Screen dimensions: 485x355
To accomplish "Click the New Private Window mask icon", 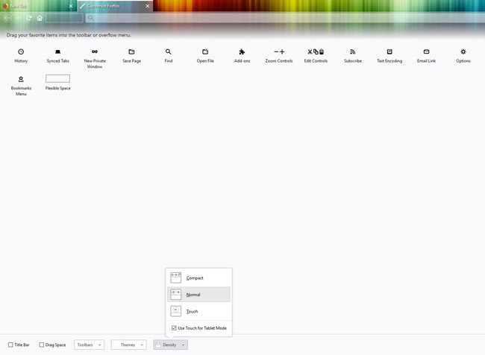I will tap(95, 52).
